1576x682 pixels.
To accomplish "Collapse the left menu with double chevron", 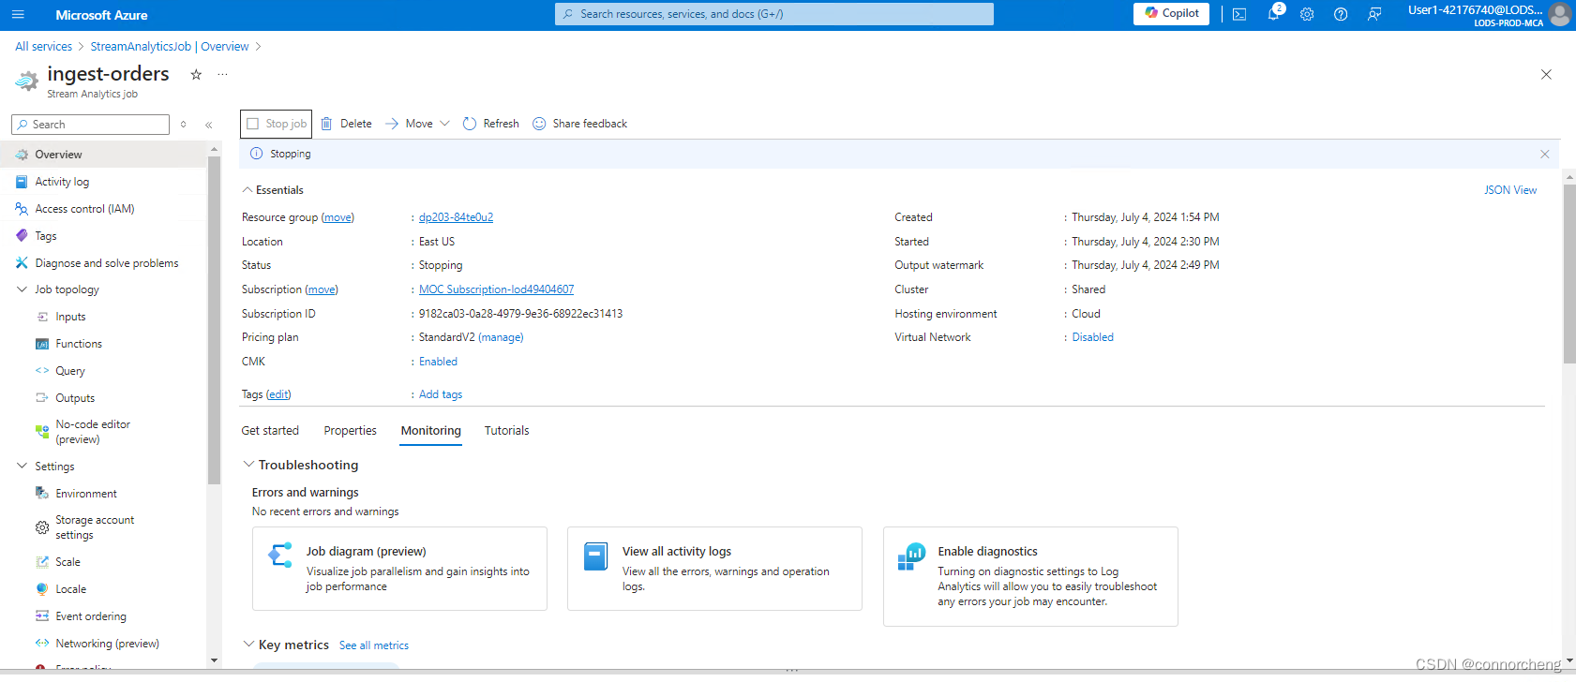I will click(209, 125).
